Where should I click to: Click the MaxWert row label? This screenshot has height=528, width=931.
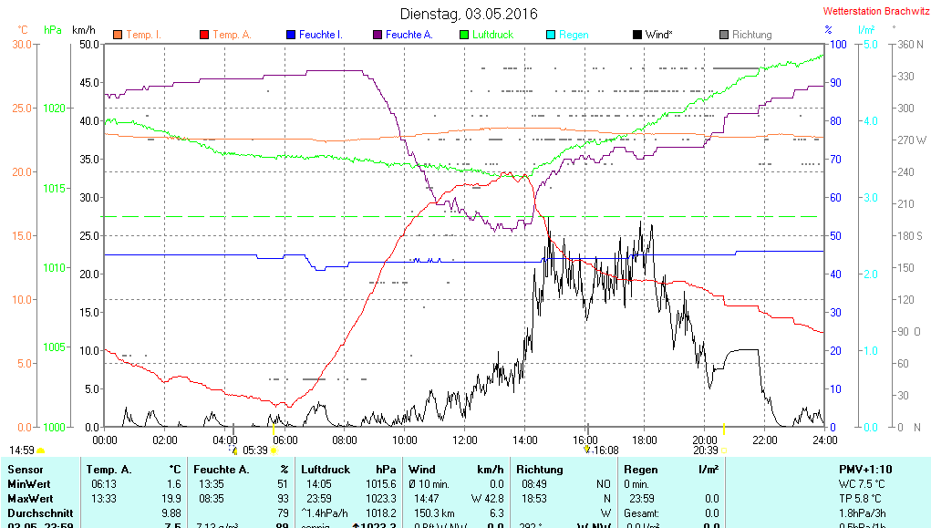[27, 499]
